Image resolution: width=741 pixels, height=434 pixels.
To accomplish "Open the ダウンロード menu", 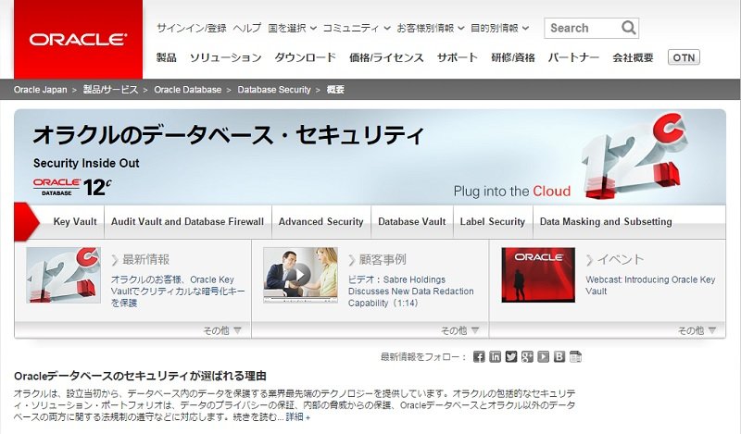I will pos(306,57).
